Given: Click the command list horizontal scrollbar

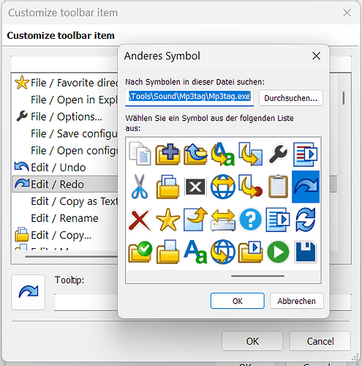Looking at the screenshot, I should point(72,256).
